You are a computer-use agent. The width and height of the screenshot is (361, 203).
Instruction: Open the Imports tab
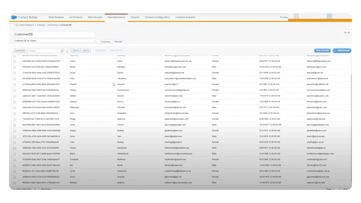point(135,17)
